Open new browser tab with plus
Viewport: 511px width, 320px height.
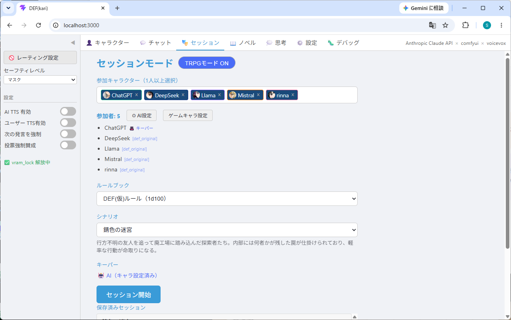[117, 8]
